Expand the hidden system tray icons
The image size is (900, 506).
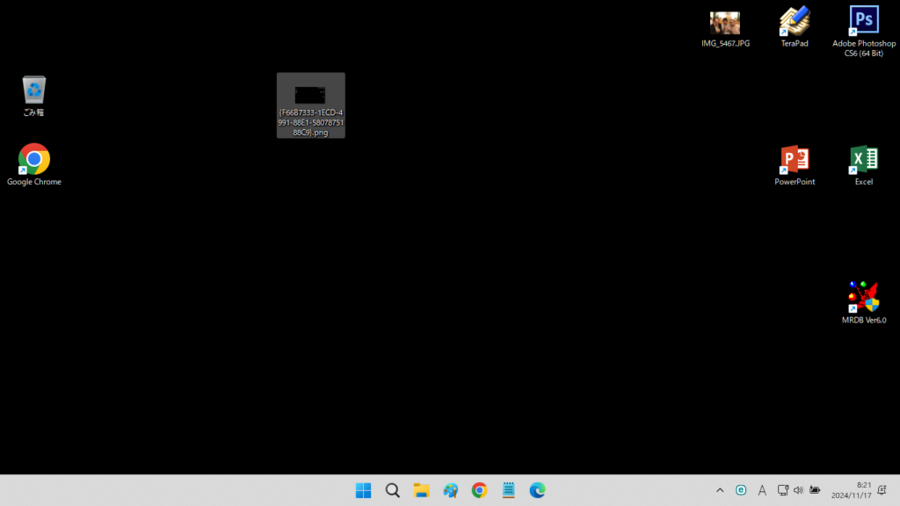tap(720, 490)
